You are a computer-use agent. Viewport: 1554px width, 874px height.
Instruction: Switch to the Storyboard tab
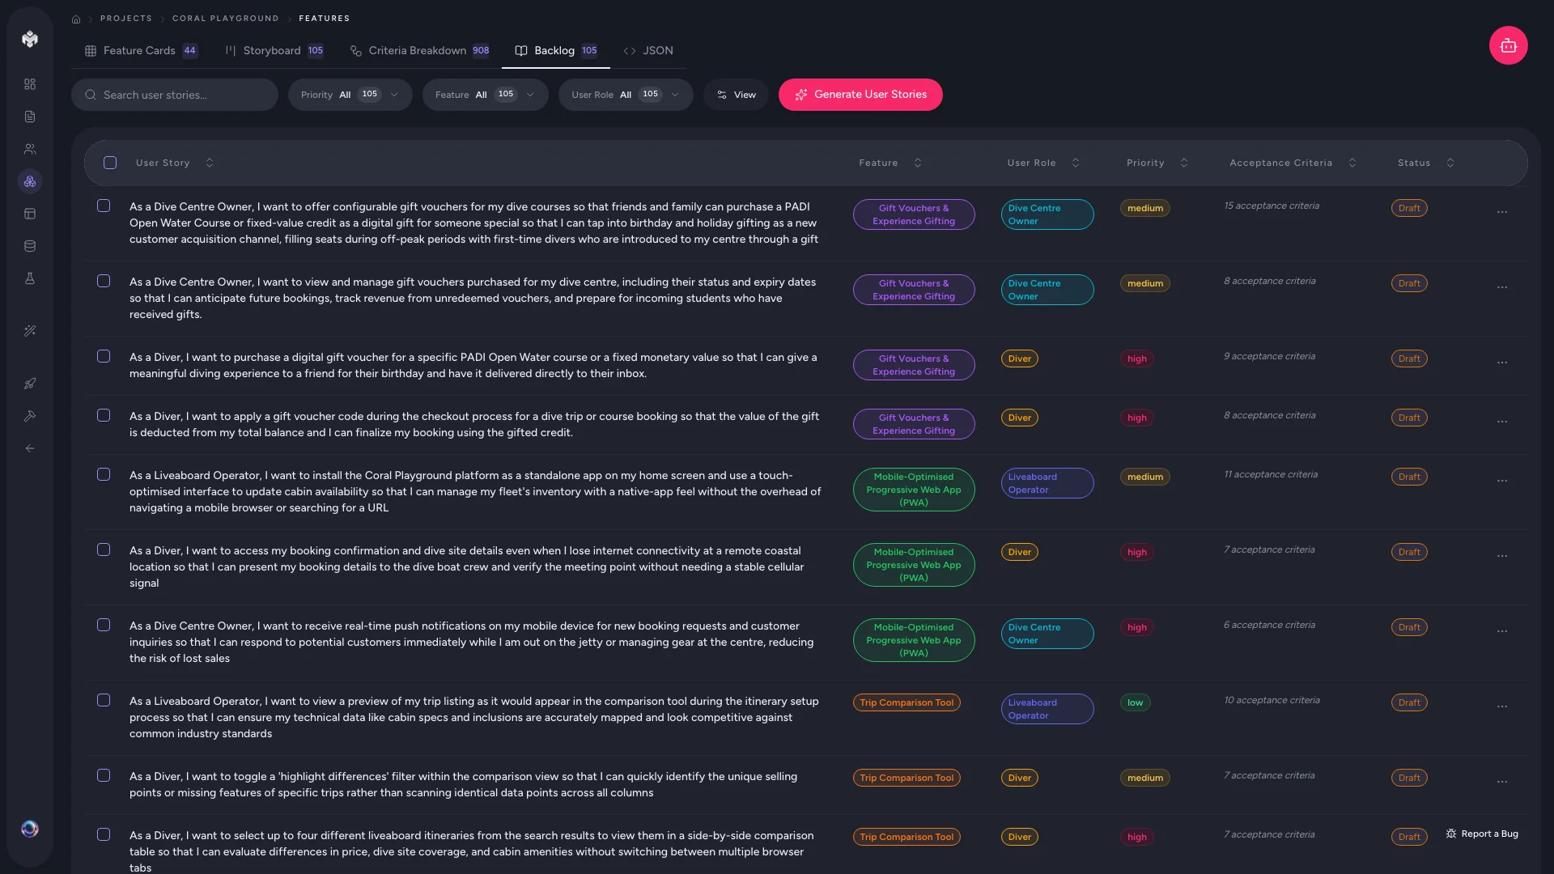274,50
